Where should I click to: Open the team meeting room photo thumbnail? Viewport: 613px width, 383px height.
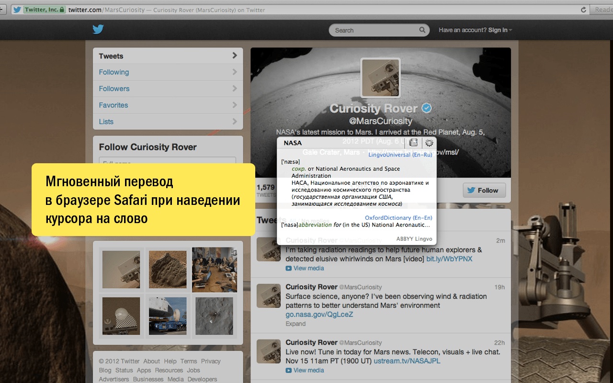pos(215,270)
